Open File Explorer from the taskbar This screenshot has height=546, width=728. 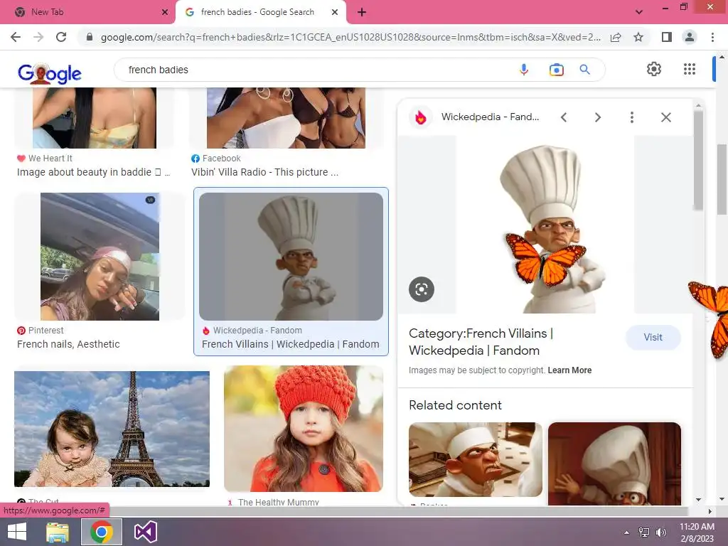tap(58, 532)
